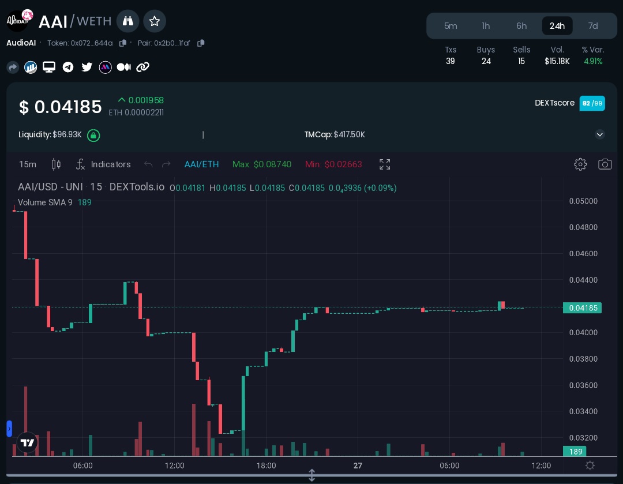Select the 5m stats timeframe

[451, 26]
